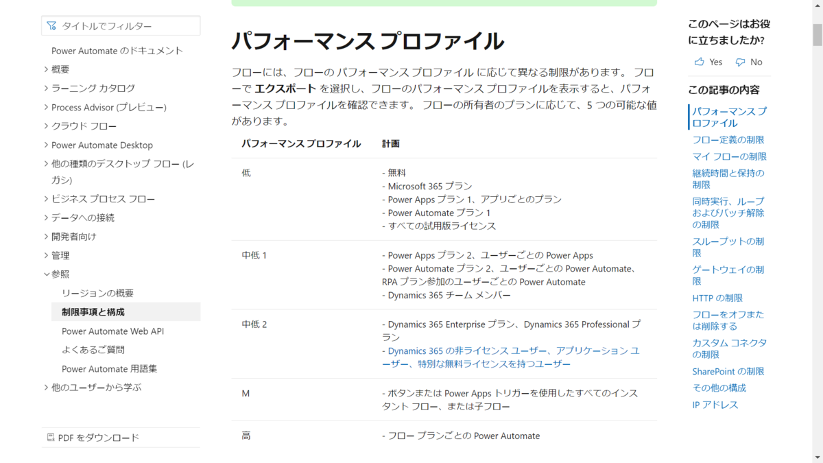
Task: Expand the 開発者向け node
Action: pyautogui.click(x=46, y=237)
